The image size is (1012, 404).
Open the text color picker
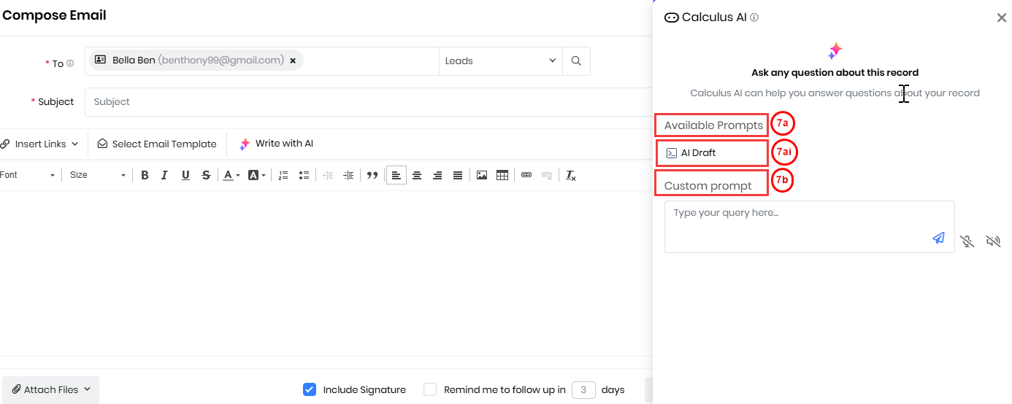231,175
